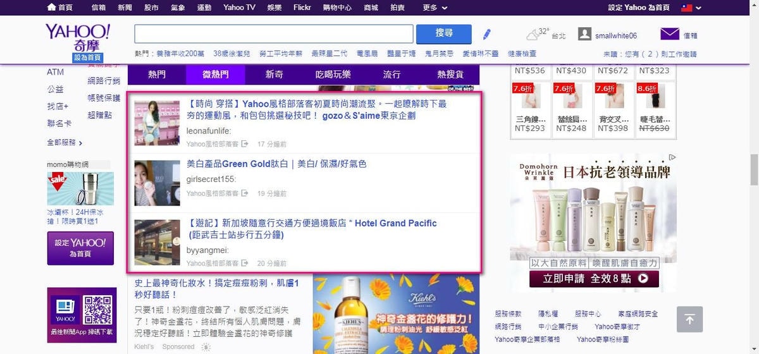Click the scroll-to-top arrow button
Screen dimensions: 759x354
coord(689,319)
